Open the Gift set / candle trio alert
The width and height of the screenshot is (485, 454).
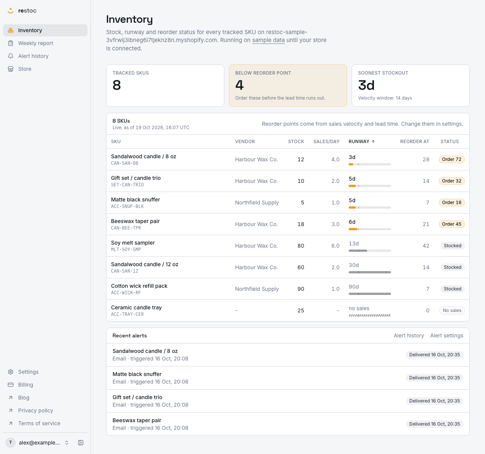pyautogui.click(x=288, y=401)
